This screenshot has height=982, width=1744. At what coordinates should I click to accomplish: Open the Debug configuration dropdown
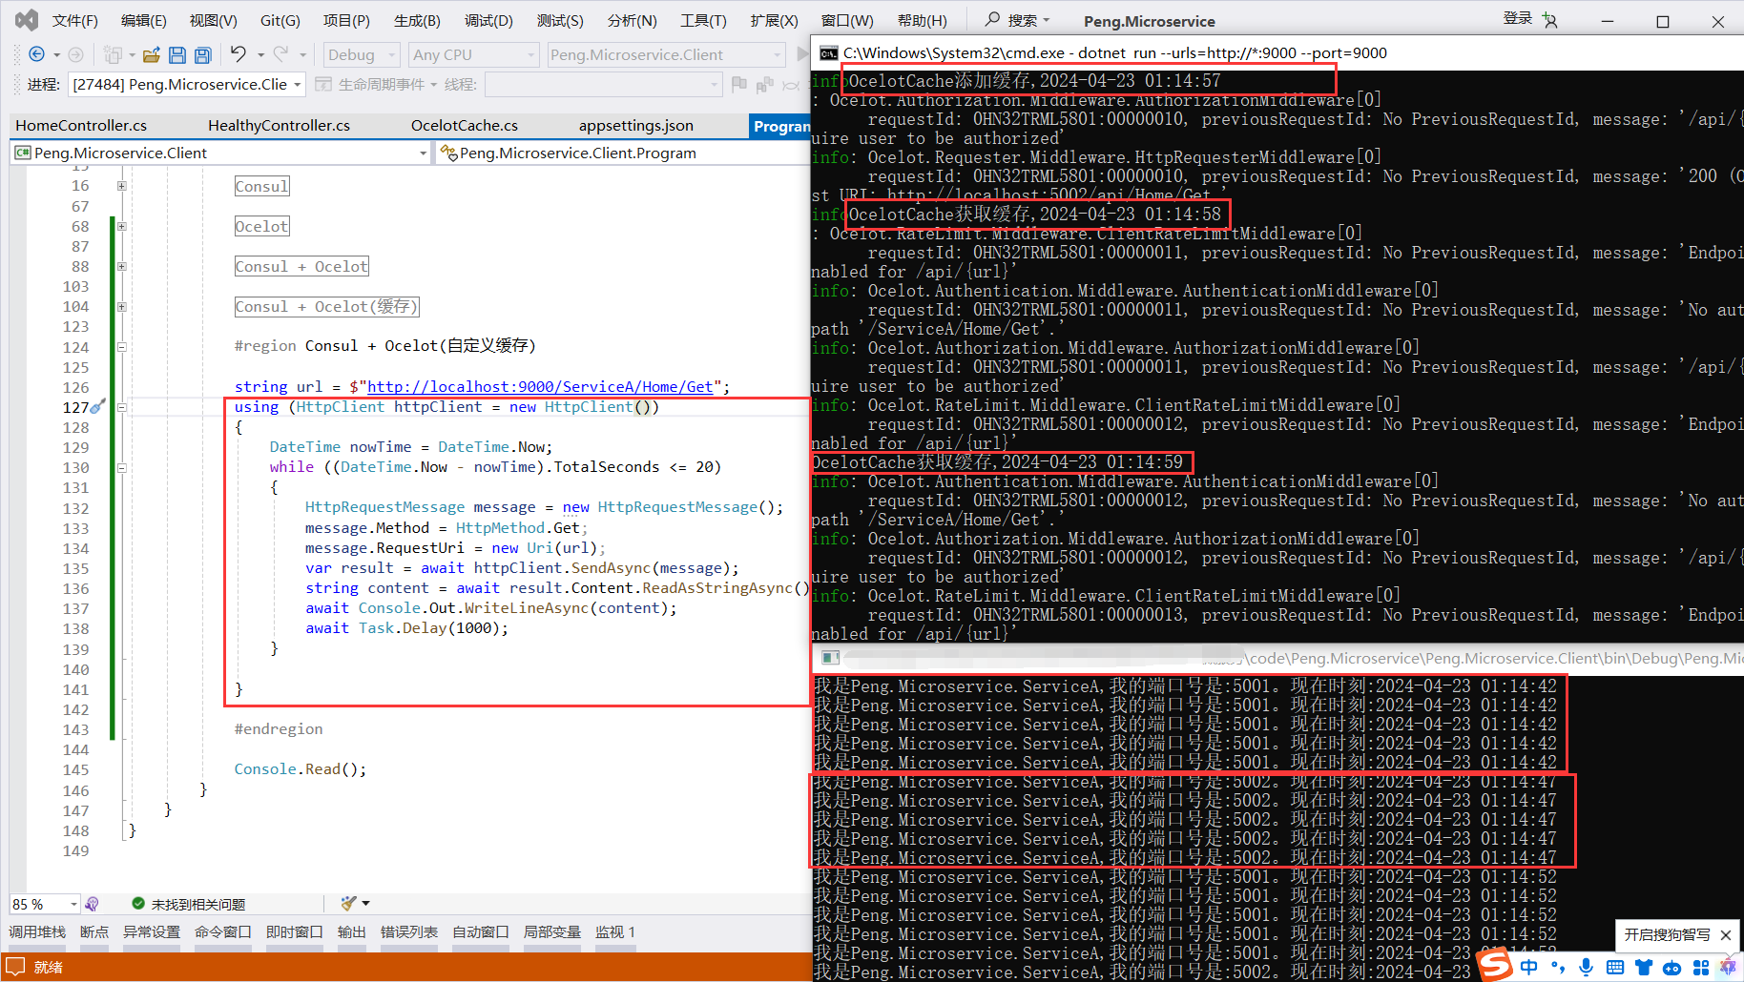coord(361,55)
